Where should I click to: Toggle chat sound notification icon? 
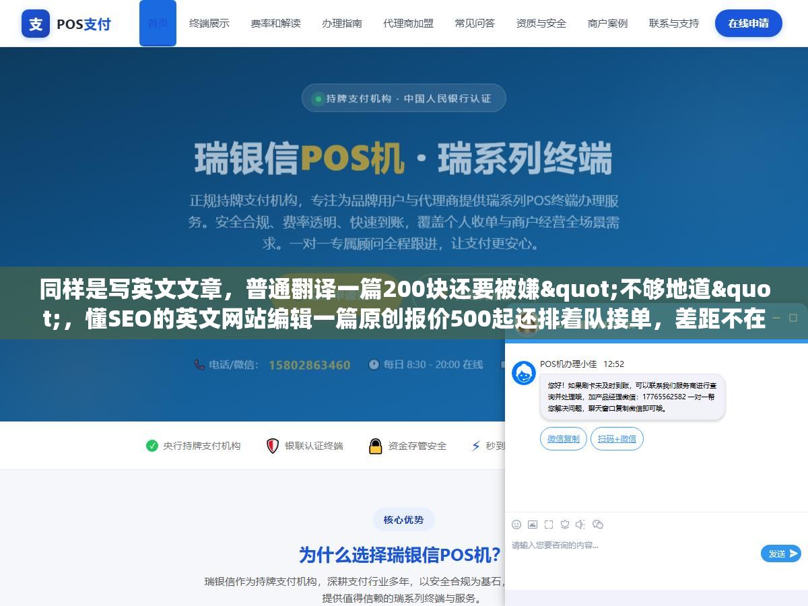coord(581,525)
